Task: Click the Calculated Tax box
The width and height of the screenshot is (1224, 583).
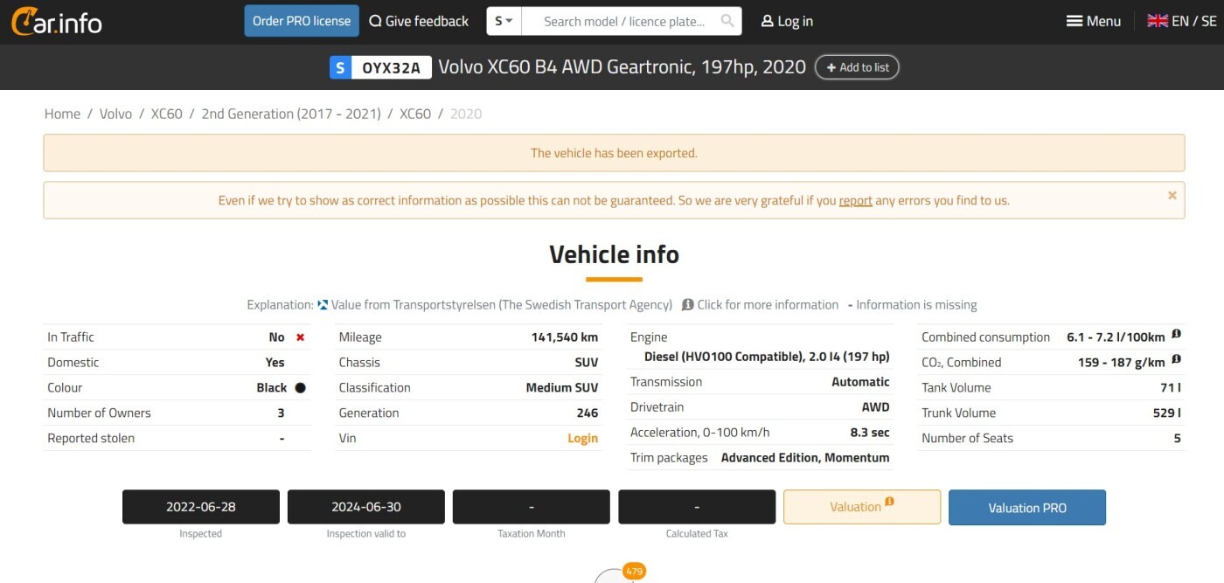Action: [x=697, y=507]
